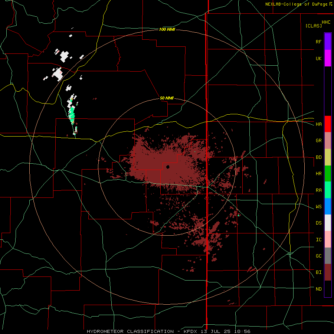The height and width of the screenshot is (334, 334).
Task: Click the BI legend label
Action: coord(318,272)
